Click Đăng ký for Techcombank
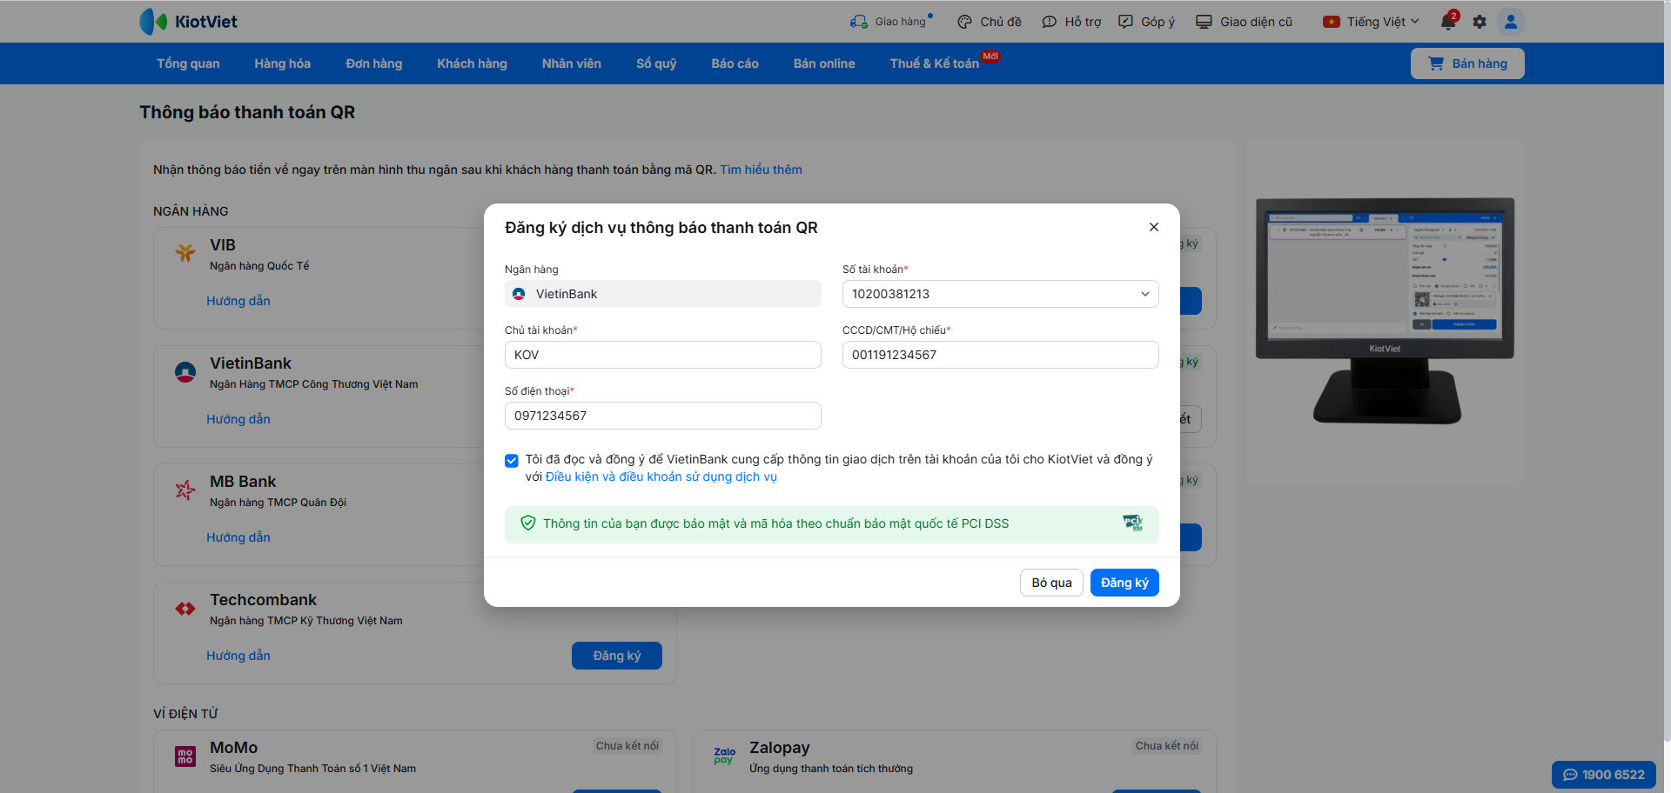The width and height of the screenshot is (1671, 793). (617, 656)
